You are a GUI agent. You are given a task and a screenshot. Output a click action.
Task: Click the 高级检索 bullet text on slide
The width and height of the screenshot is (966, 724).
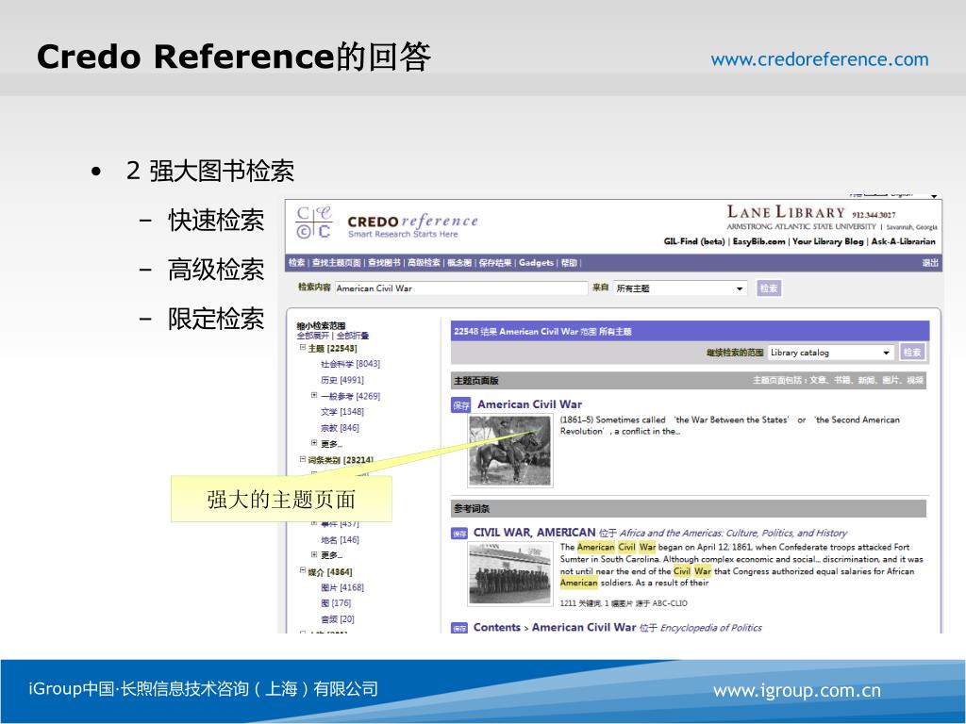point(216,270)
